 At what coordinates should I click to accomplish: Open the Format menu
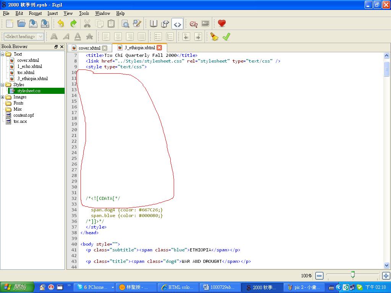pos(35,13)
